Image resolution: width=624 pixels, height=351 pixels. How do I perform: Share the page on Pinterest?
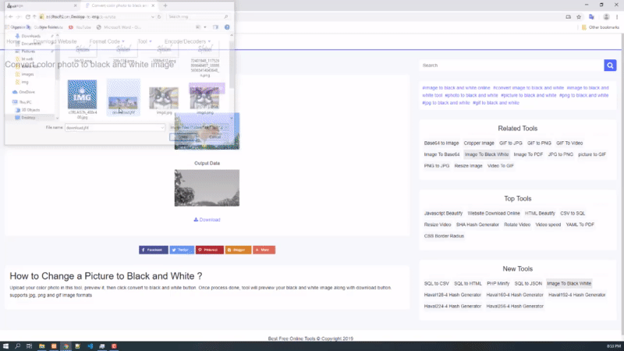pos(208,250)
